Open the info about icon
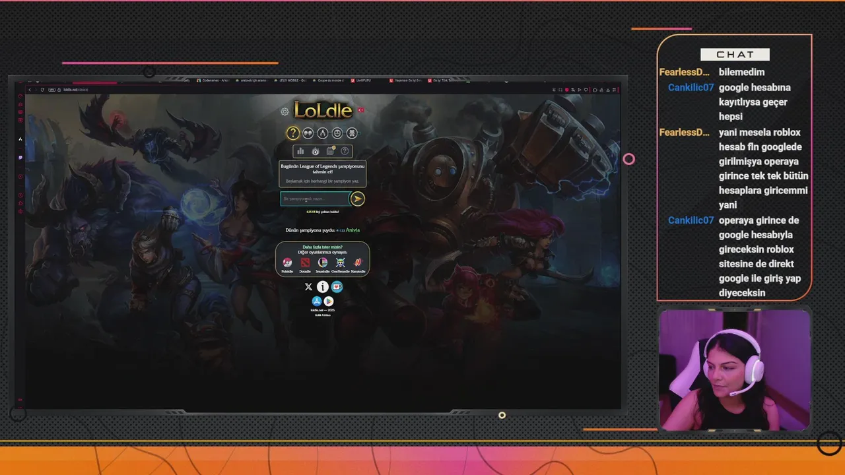The height and width of the screenshot is (475, 845). [x=323, y=287]
